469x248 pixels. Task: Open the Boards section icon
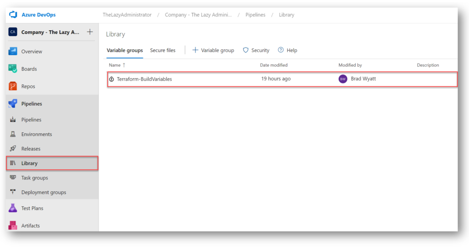[13, 69]
